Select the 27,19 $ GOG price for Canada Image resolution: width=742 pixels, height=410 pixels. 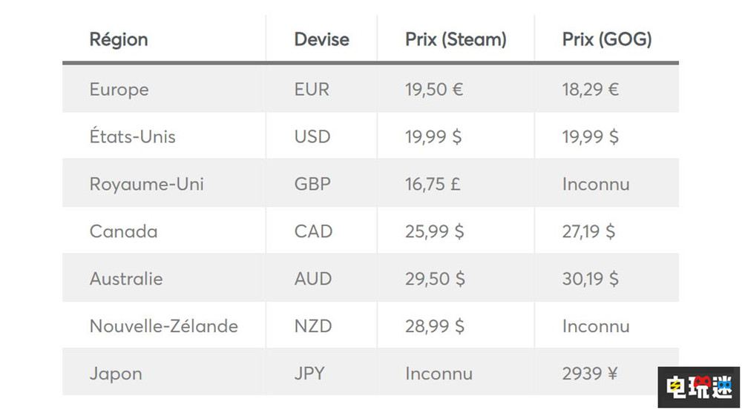point(588,231)
